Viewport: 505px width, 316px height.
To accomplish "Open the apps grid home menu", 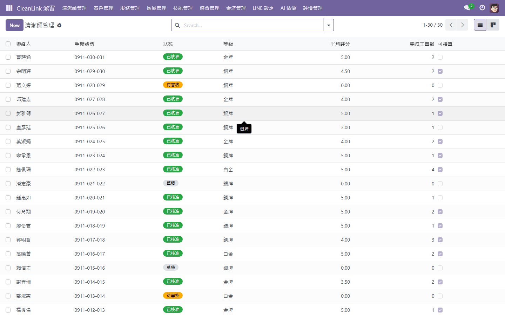I will point(9,8).
